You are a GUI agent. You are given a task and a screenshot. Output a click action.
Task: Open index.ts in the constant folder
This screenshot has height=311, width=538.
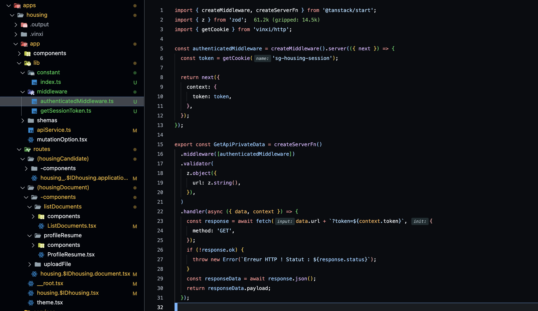(51, 82)
